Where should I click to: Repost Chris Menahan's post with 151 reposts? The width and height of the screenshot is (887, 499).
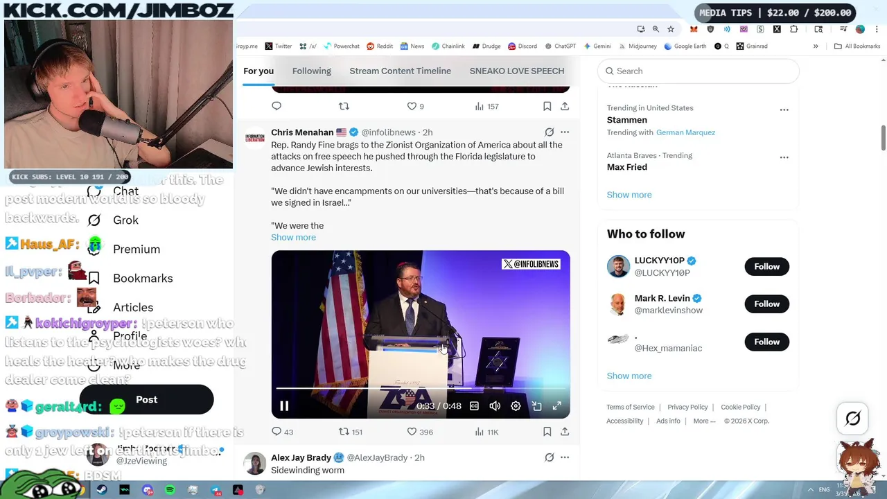pos(344,432)
